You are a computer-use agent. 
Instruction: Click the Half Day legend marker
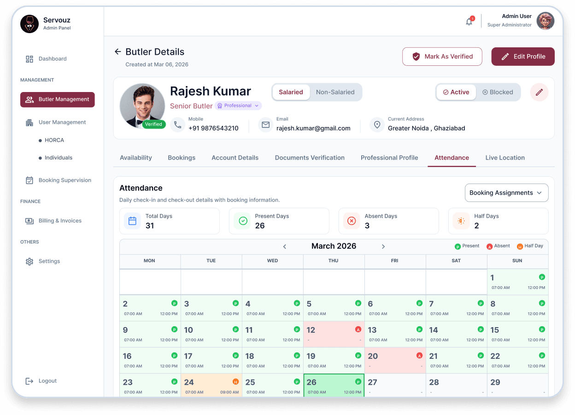(x=520, y=247)
